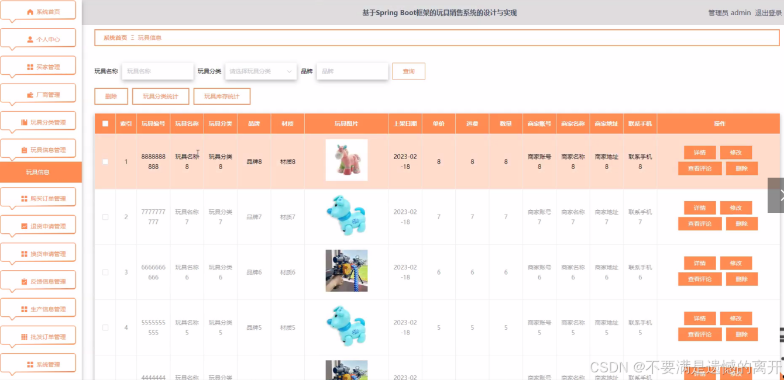Click the 玩具编号 column header
The width and height of the screenshot is (784, 380).
point(153,124)
